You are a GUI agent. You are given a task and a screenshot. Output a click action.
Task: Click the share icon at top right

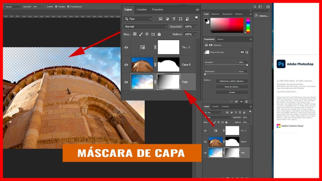tap(268, 7)
